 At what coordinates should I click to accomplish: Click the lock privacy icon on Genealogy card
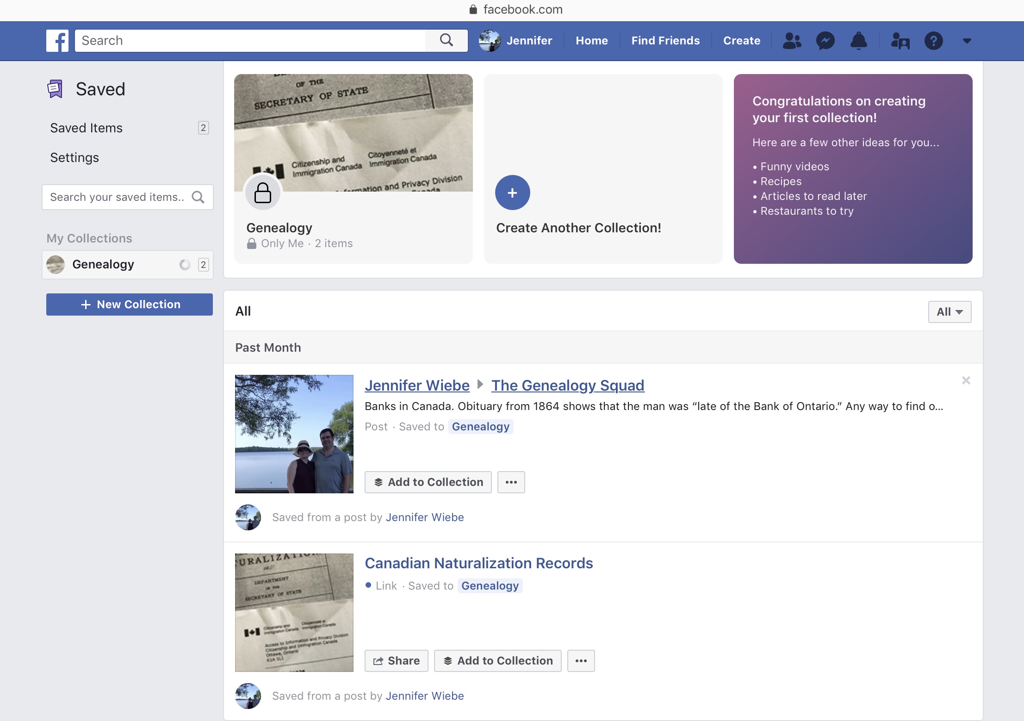262,193
